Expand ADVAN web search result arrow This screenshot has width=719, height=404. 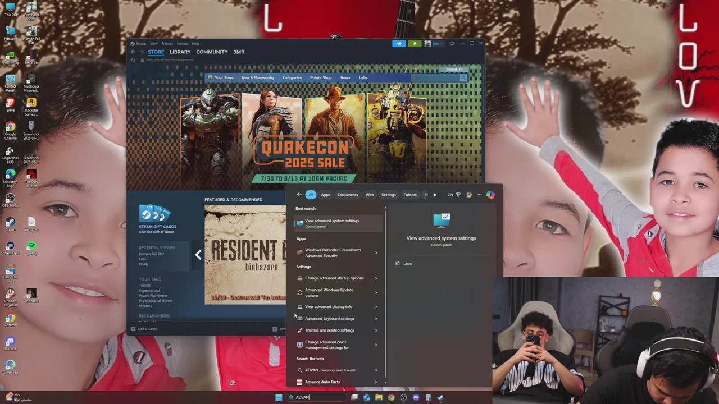pos(376,370)
